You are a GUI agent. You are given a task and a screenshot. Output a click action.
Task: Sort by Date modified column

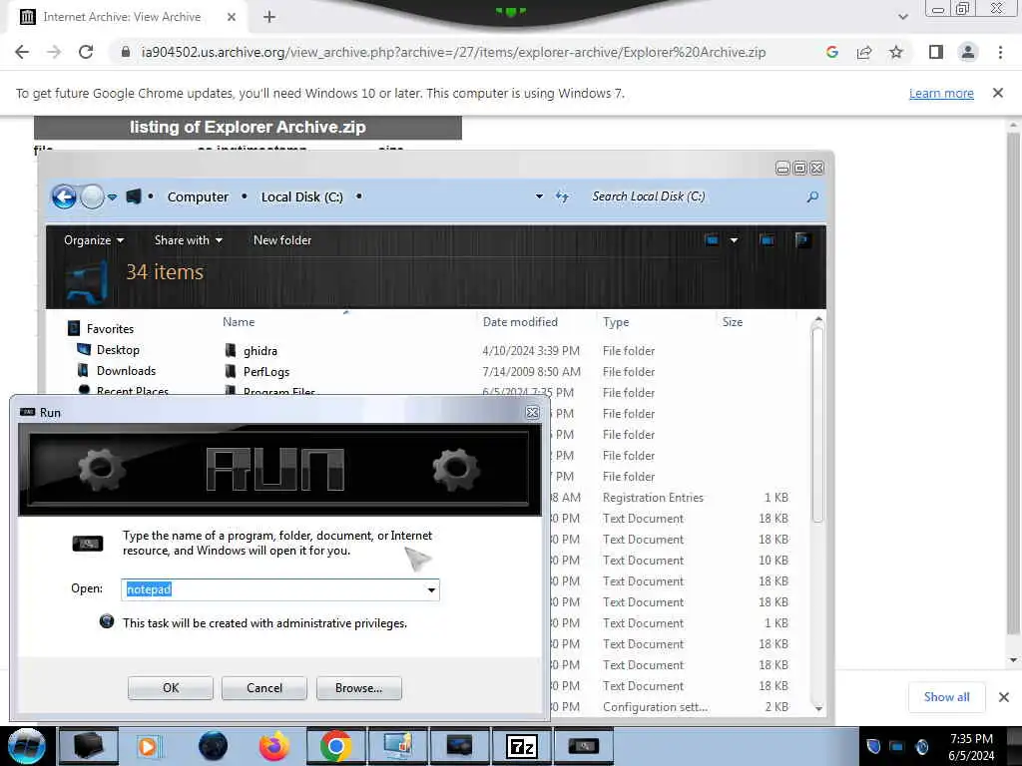(520, 322)
